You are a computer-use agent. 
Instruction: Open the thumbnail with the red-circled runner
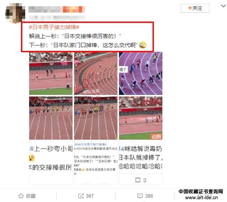(x=96, y=73)
